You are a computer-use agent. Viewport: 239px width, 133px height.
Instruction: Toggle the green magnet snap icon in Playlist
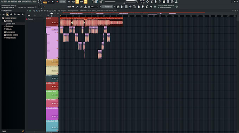[30, 11]
